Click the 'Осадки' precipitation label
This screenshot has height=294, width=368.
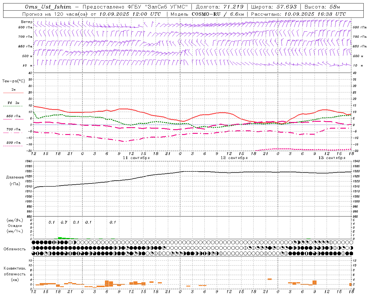tap(15, 226)
